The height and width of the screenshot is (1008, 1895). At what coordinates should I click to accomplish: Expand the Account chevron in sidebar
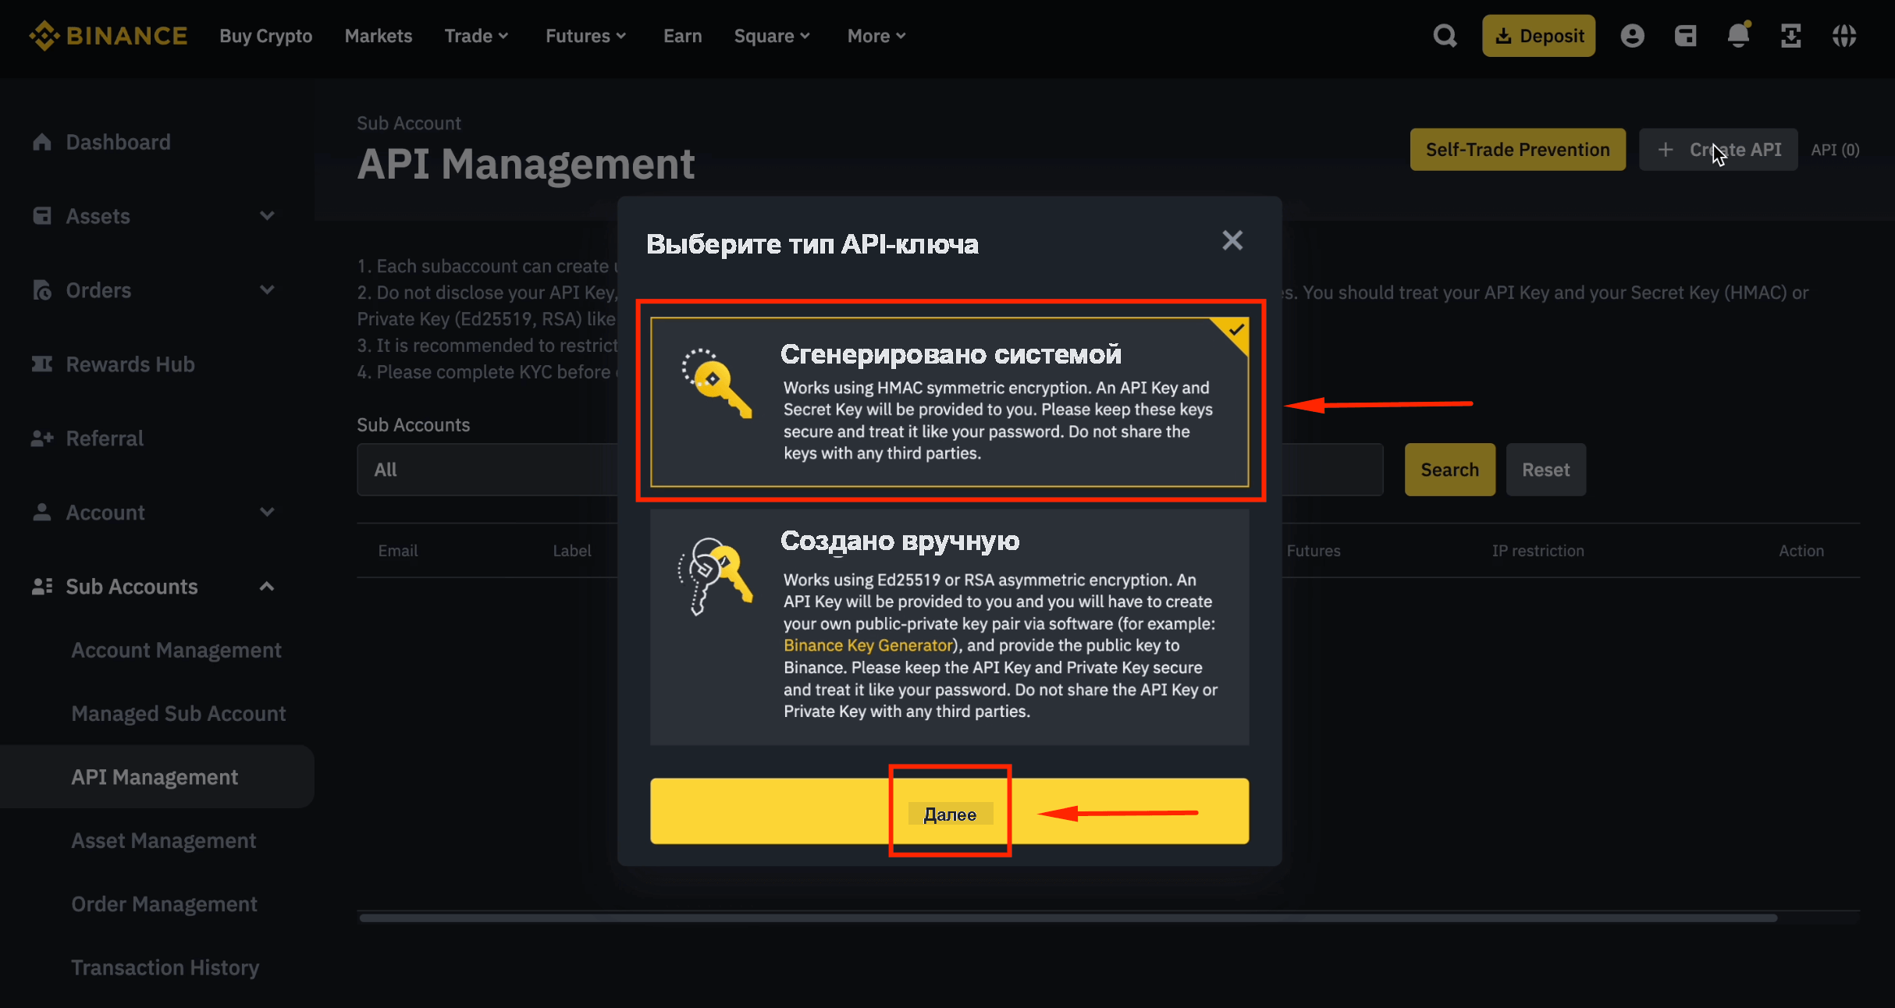tap(267, 513)
